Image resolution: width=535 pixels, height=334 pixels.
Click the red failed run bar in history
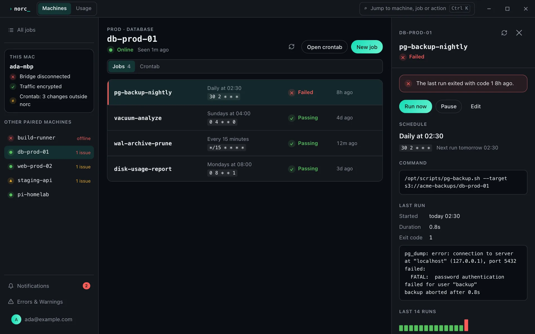point(466,325)
